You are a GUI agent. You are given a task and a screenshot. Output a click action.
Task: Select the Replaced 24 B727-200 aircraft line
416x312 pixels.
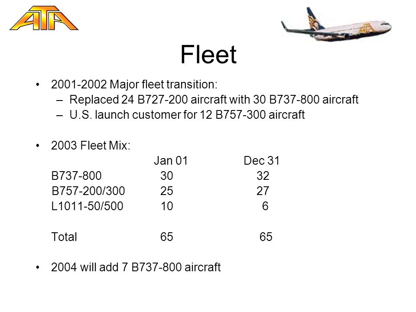[x=214, y=100]
